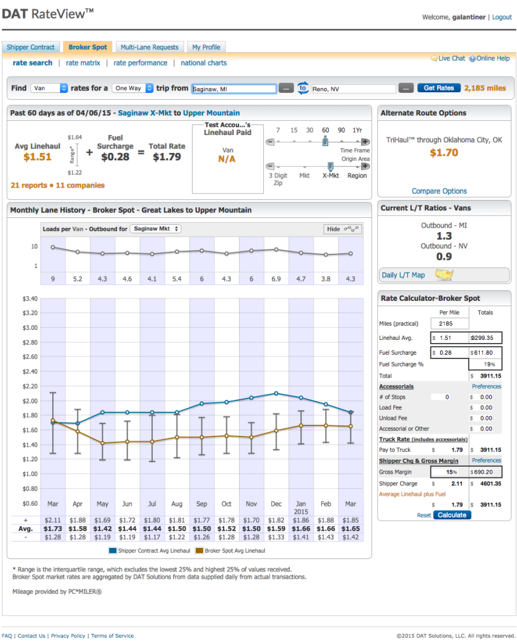Click the Saginaw X-Mkt link
517x642 pixels.
[144, 113]
